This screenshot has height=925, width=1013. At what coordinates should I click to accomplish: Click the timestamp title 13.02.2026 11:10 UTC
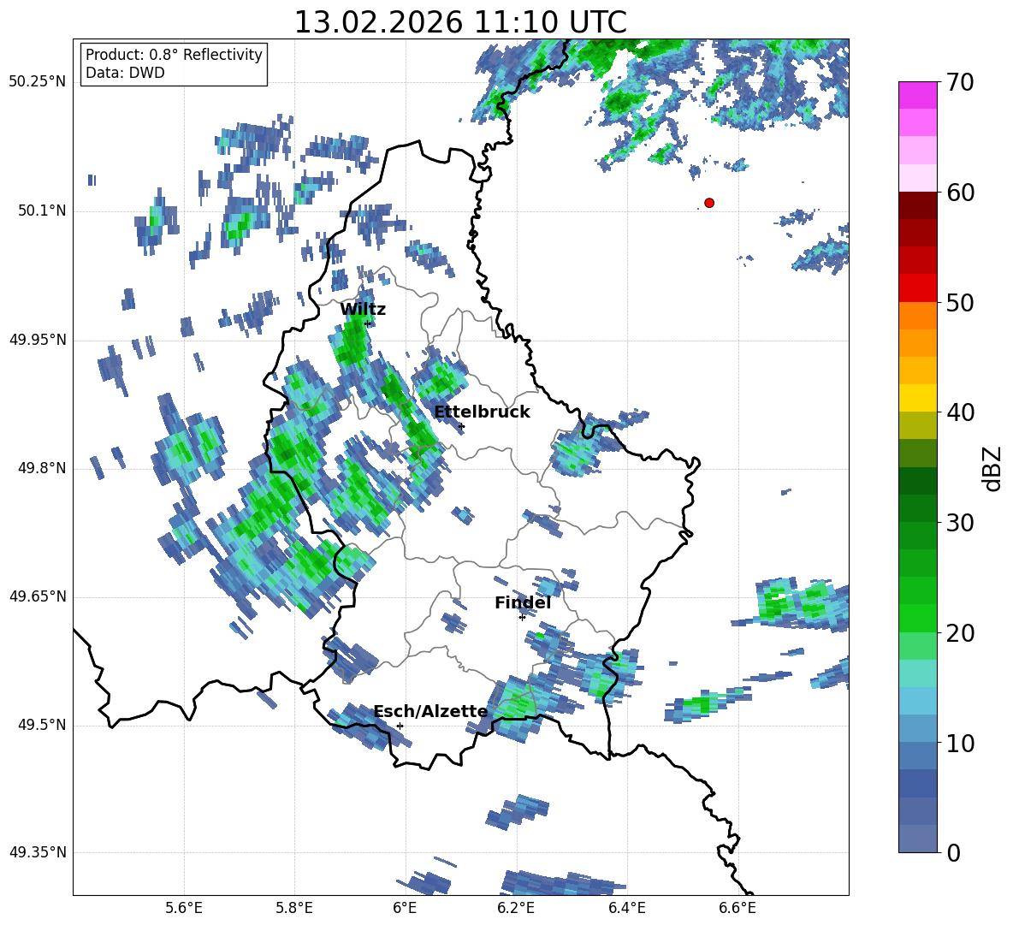(x=460, y=22)
